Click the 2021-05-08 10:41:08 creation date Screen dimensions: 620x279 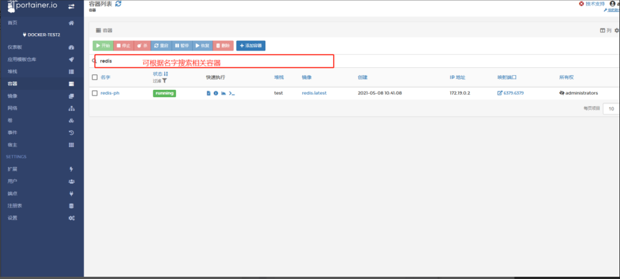pyautogui.click(x=380, y=93)
